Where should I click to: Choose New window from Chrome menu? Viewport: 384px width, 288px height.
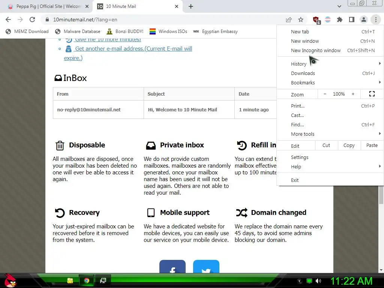pos(330,41)
